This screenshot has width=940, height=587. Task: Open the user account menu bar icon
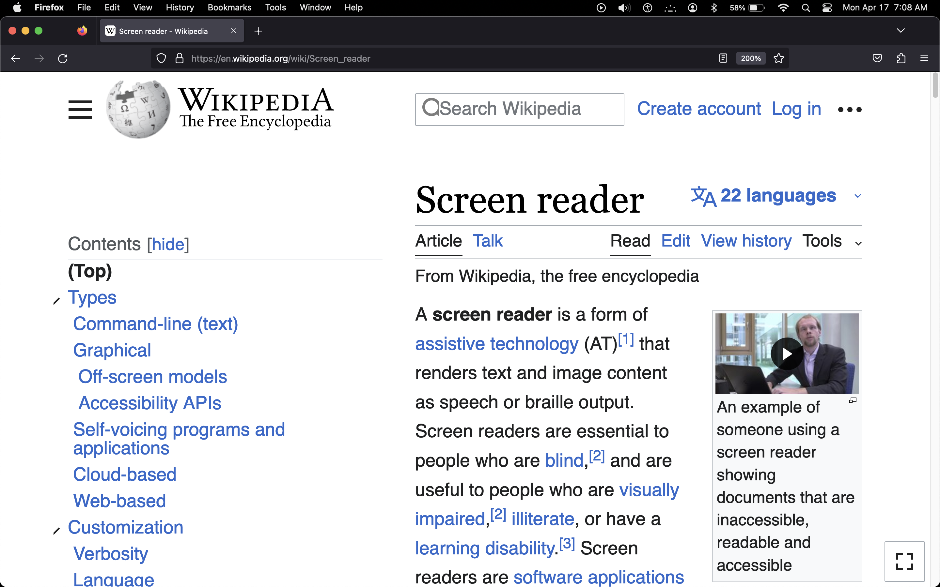click(x=692, y=8)
